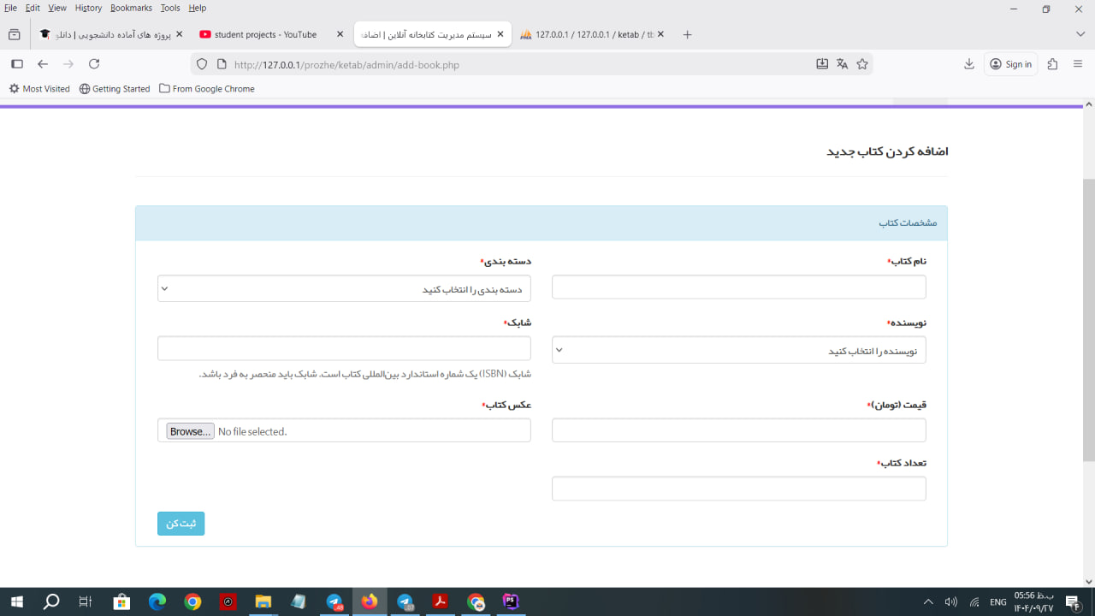Click the ثبت کن submit button
The image size is (1095, 616).
click(181, 524)
